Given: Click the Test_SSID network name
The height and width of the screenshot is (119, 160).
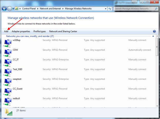Looking at the screenshot, I should point(17,69).
